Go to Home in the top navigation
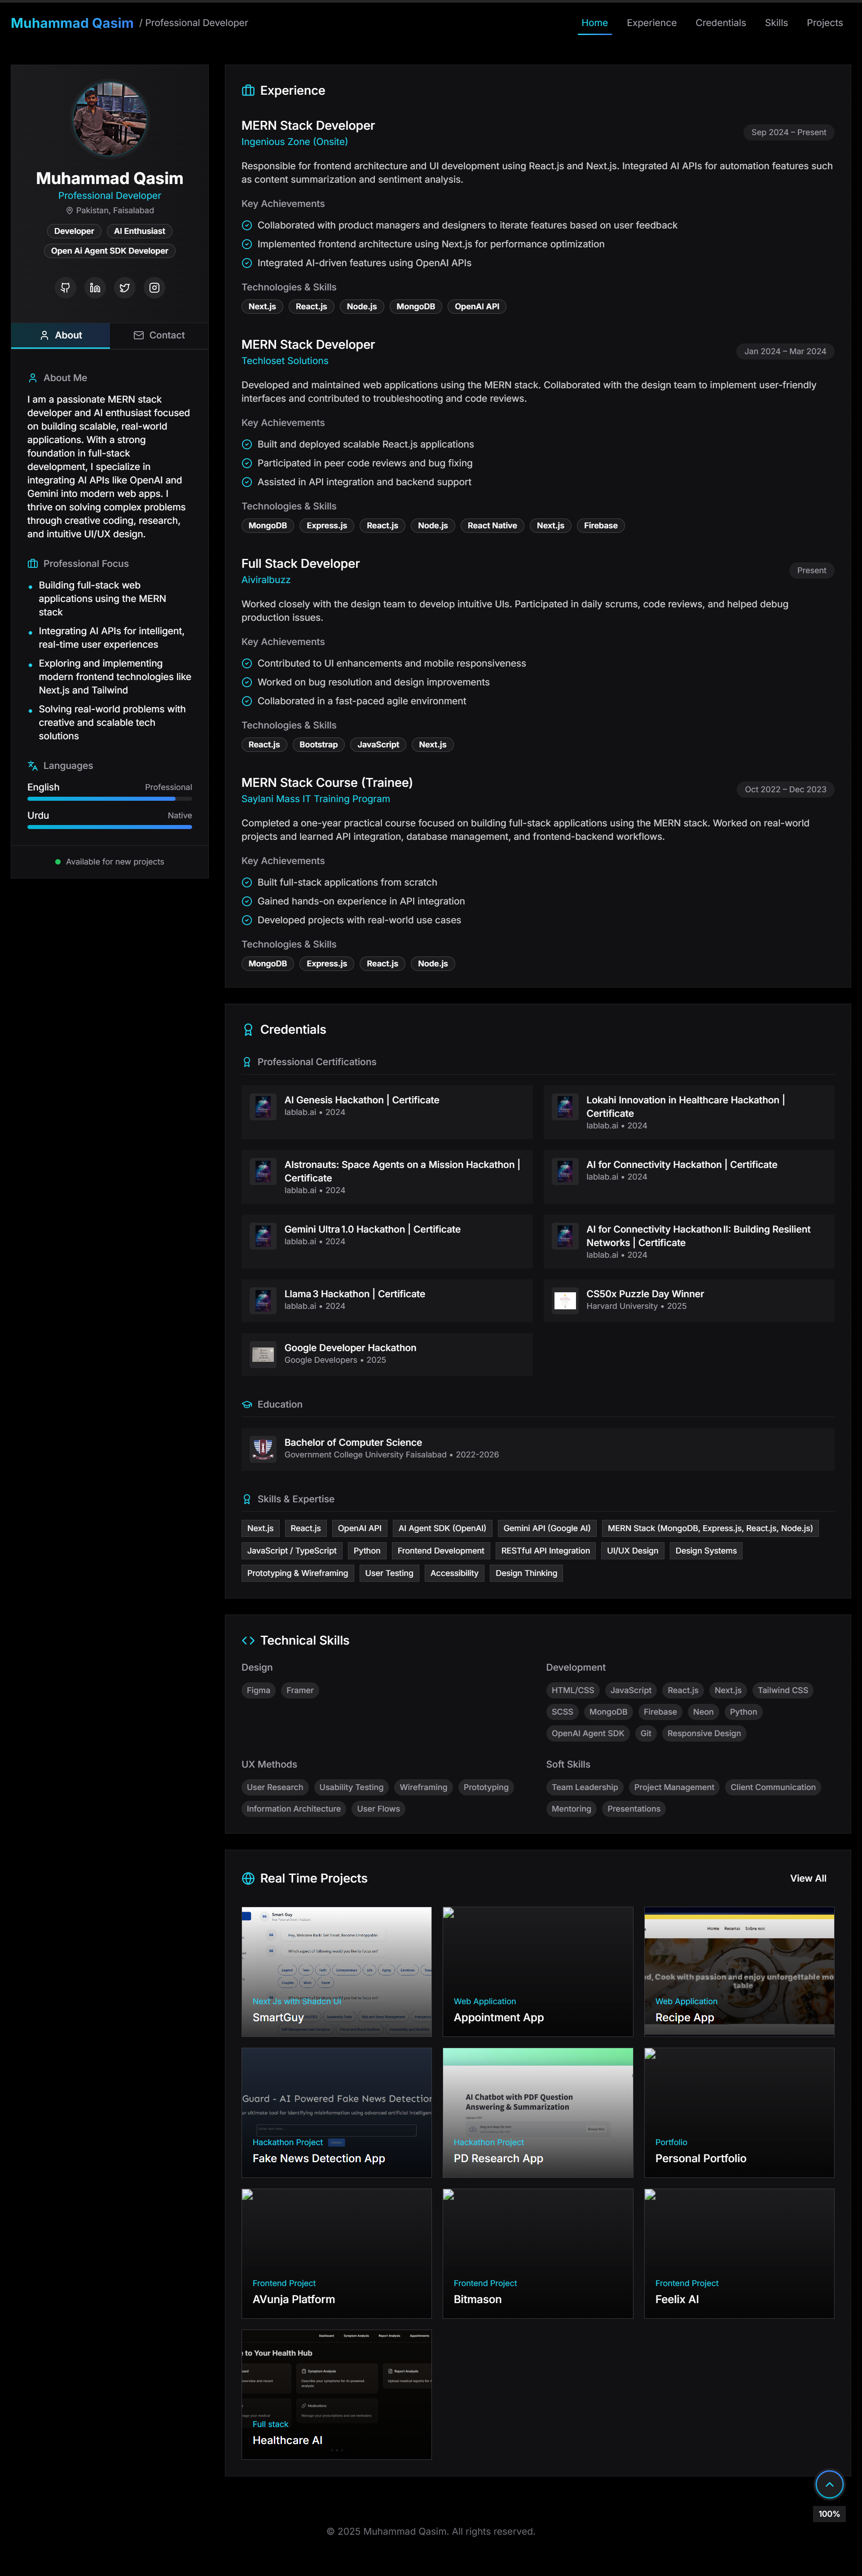The height and width of the screenshot is (2576, 862). [x=595, y=23]
